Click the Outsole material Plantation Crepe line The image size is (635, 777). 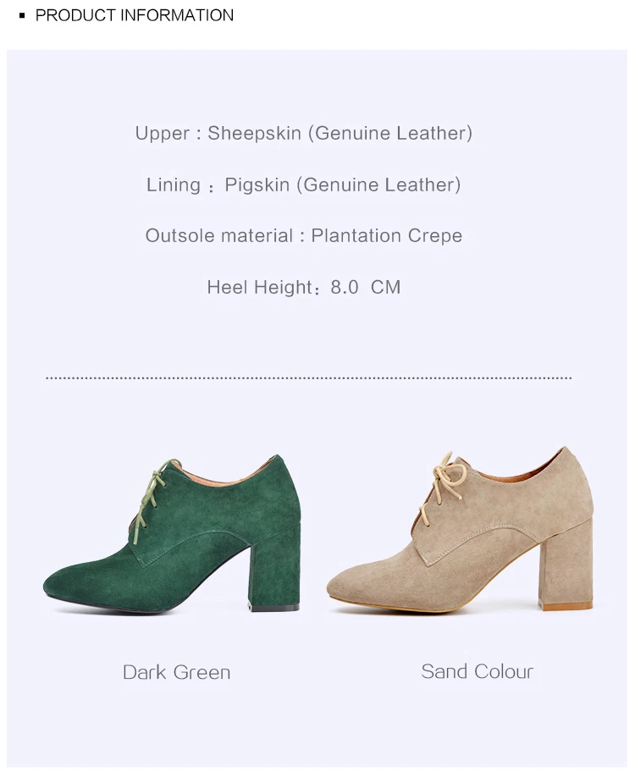tap(303, 236)
